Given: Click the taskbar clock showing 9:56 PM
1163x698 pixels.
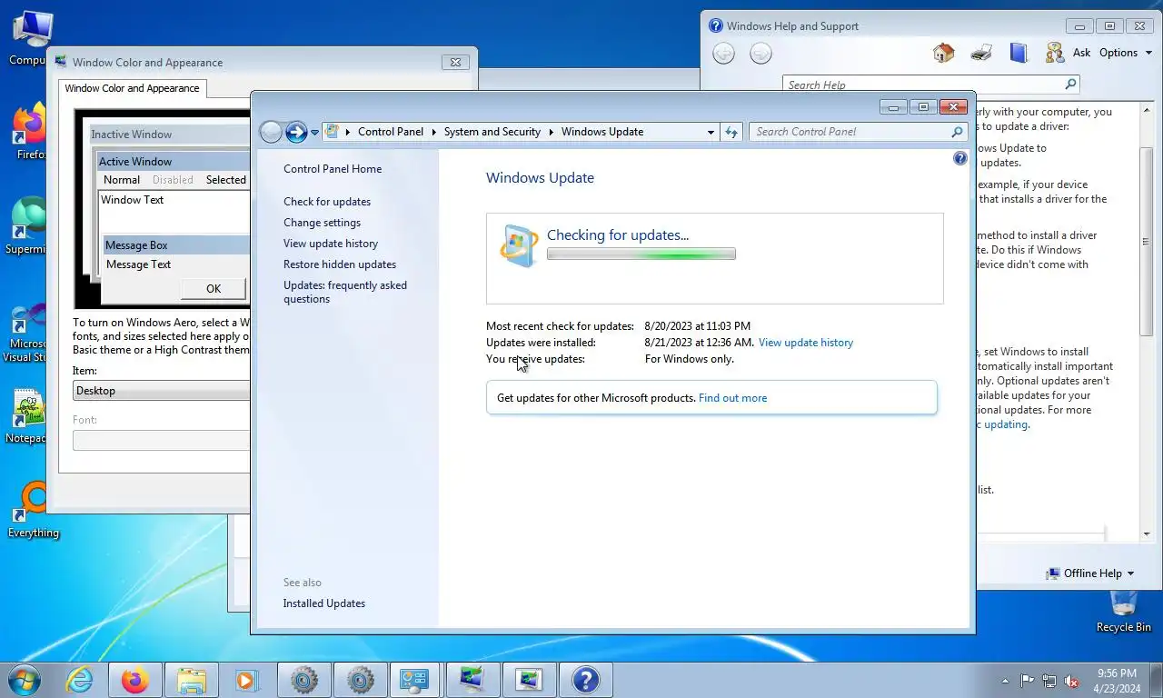Looking at the screenshot, I should (1117, 681).
